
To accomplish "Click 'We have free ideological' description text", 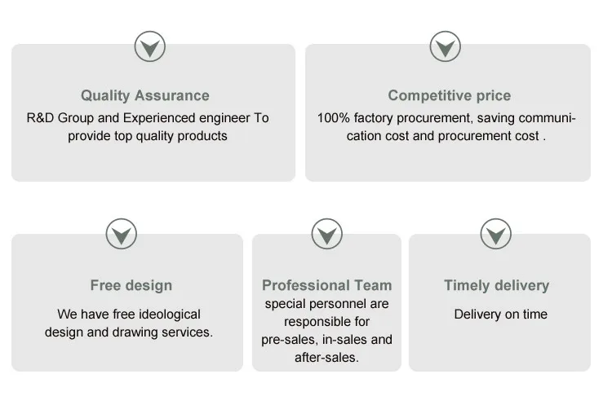I will (x=129, y=315).
